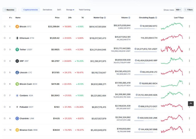
Task: Sort by the 24h column header
Action: 70,18
